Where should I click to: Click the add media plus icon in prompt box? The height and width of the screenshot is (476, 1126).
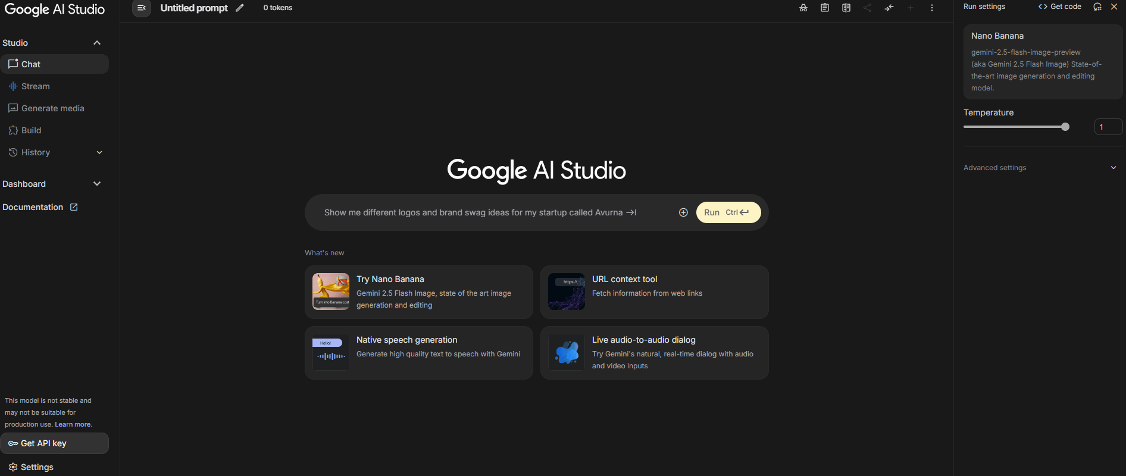(683, 212)
